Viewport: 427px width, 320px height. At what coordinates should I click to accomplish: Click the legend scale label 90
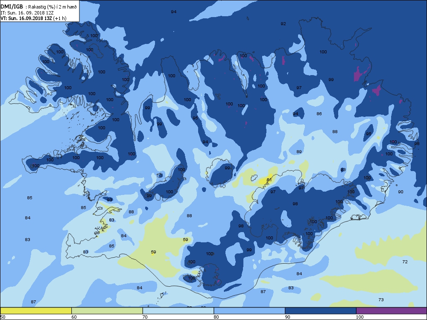(287, 317)
